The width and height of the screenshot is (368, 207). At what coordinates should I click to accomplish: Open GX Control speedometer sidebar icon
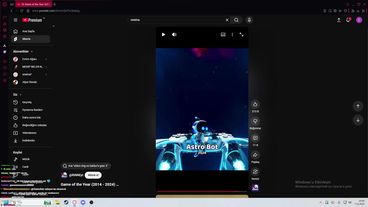(x=5, y=18)
